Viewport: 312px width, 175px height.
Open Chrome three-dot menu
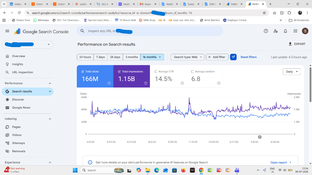point(307,13)
